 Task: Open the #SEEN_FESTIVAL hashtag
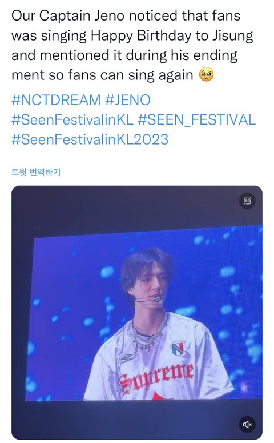coord(197,120)
